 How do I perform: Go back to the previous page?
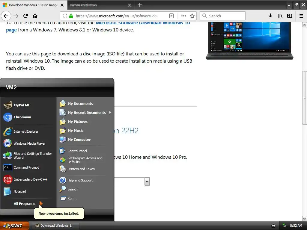tap(6, 16)
